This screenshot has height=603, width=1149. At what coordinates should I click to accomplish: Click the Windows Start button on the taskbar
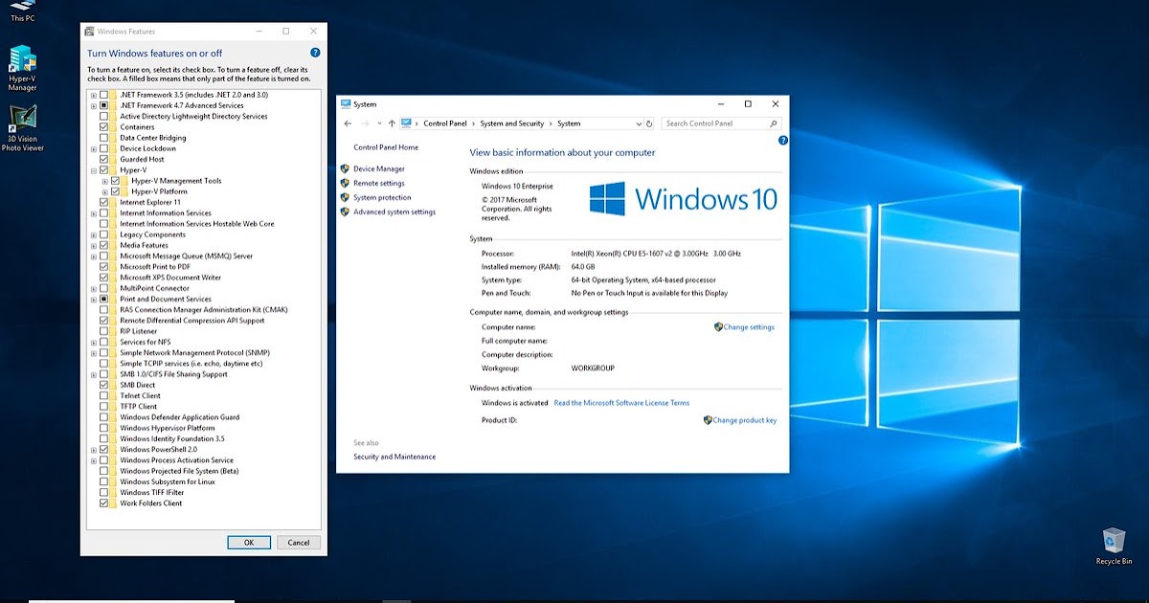click(10, 598)
